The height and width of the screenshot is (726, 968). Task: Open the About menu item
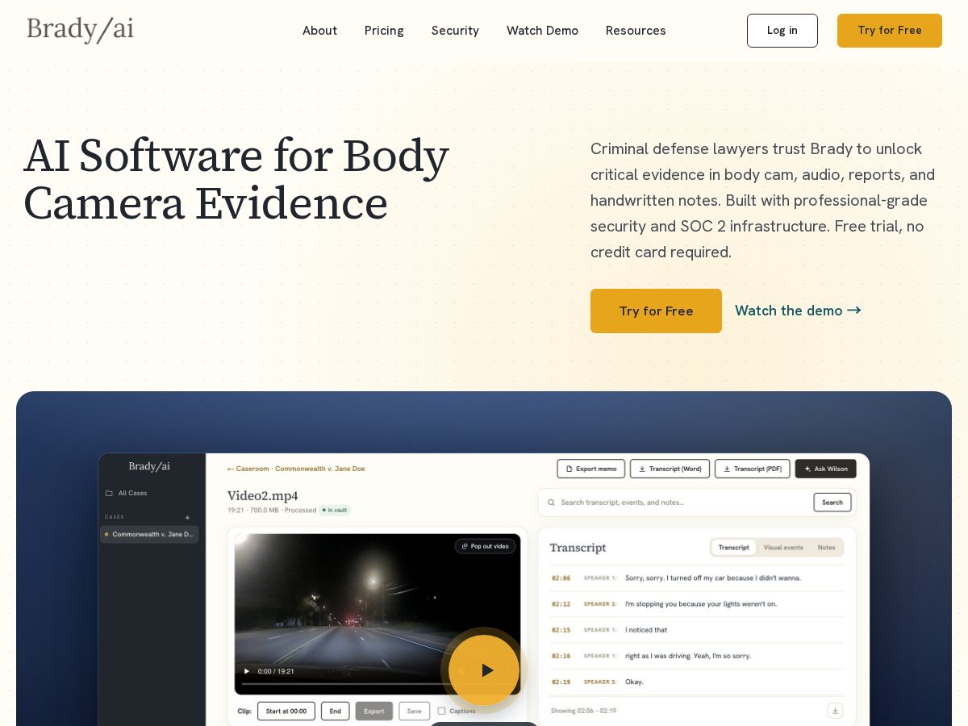click(319, 31)
